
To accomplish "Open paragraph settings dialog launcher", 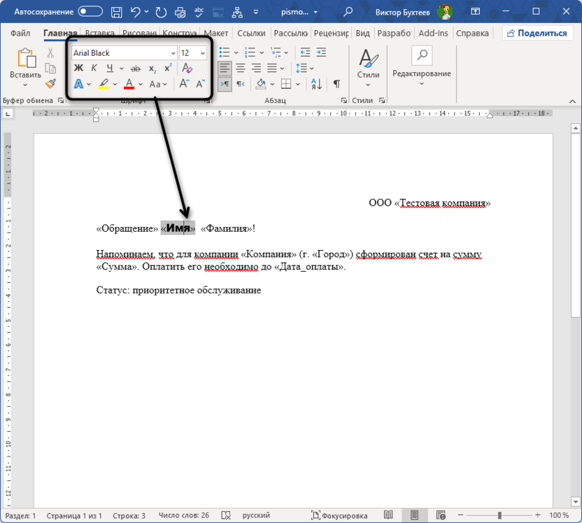I will 343,101.
